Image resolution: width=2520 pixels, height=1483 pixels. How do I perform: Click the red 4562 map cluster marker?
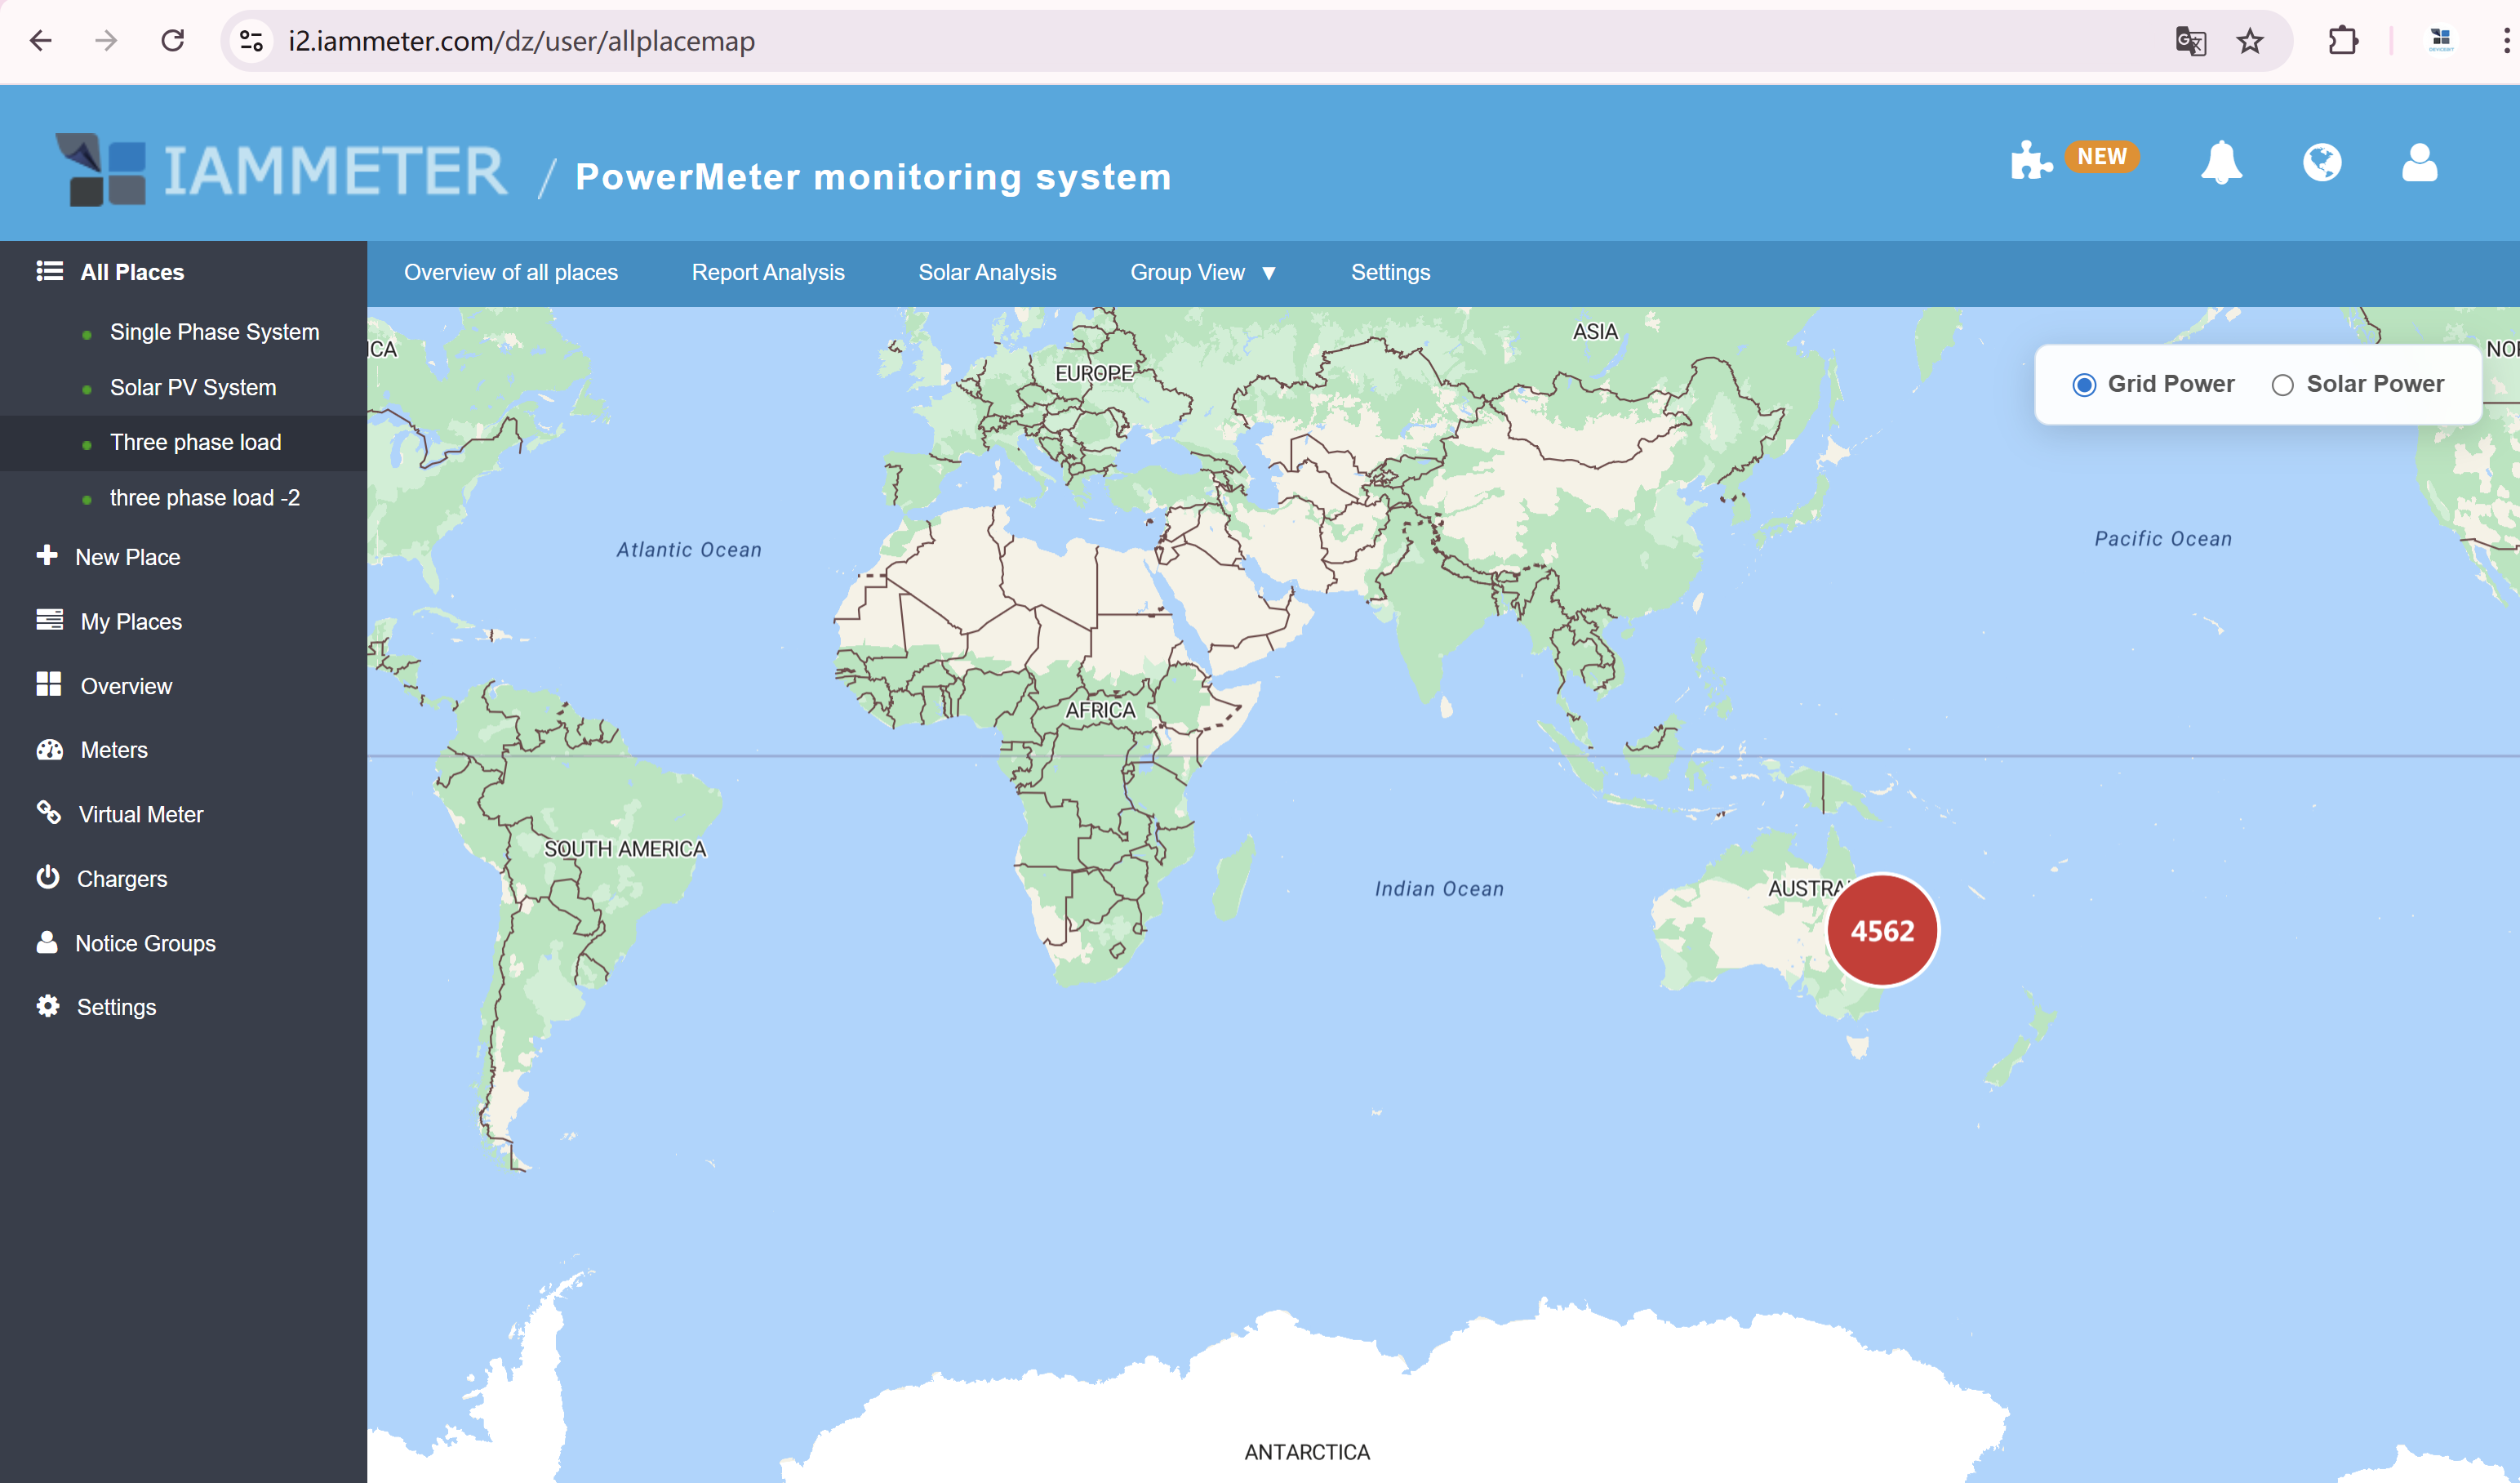[x=1882, y=931]
